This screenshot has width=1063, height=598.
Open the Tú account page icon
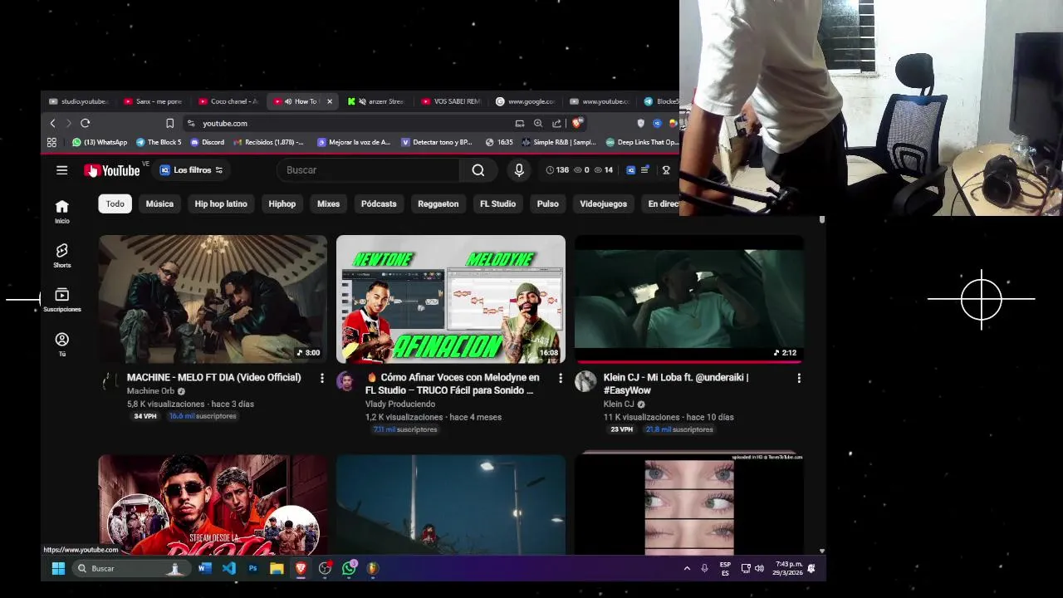pyautogui.click(x=62, y=345)
